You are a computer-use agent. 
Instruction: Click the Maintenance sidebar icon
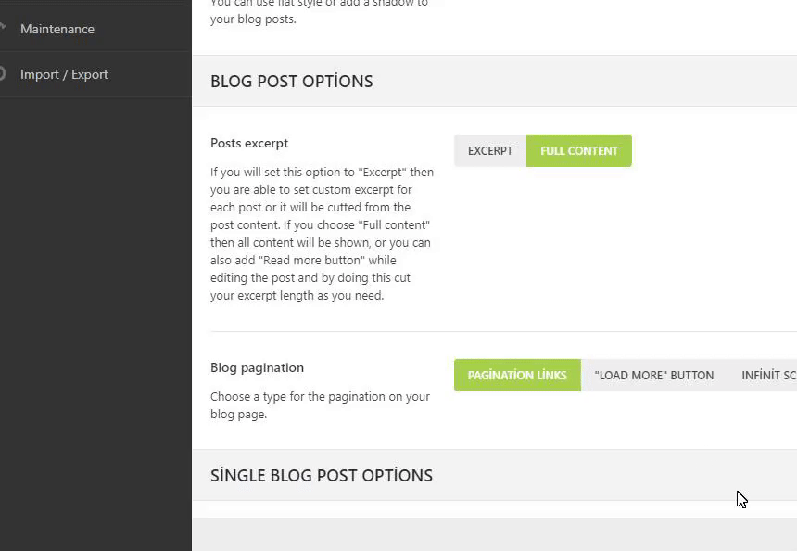pos(3,28)
